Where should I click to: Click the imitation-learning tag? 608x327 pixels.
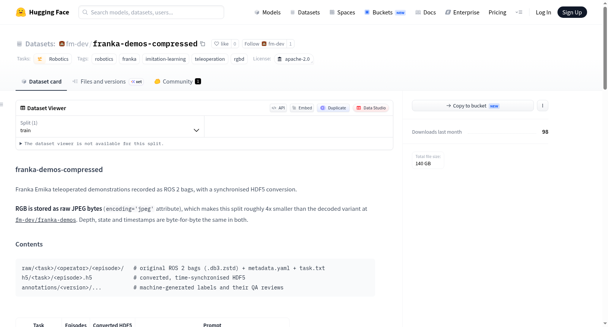coord(166,59)
